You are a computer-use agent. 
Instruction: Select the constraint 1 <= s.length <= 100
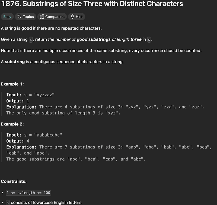click(29, 193)
